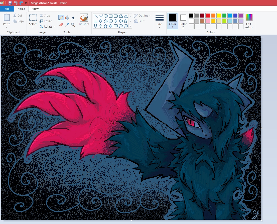Choose the five-point star shape

tap(105, 26)
